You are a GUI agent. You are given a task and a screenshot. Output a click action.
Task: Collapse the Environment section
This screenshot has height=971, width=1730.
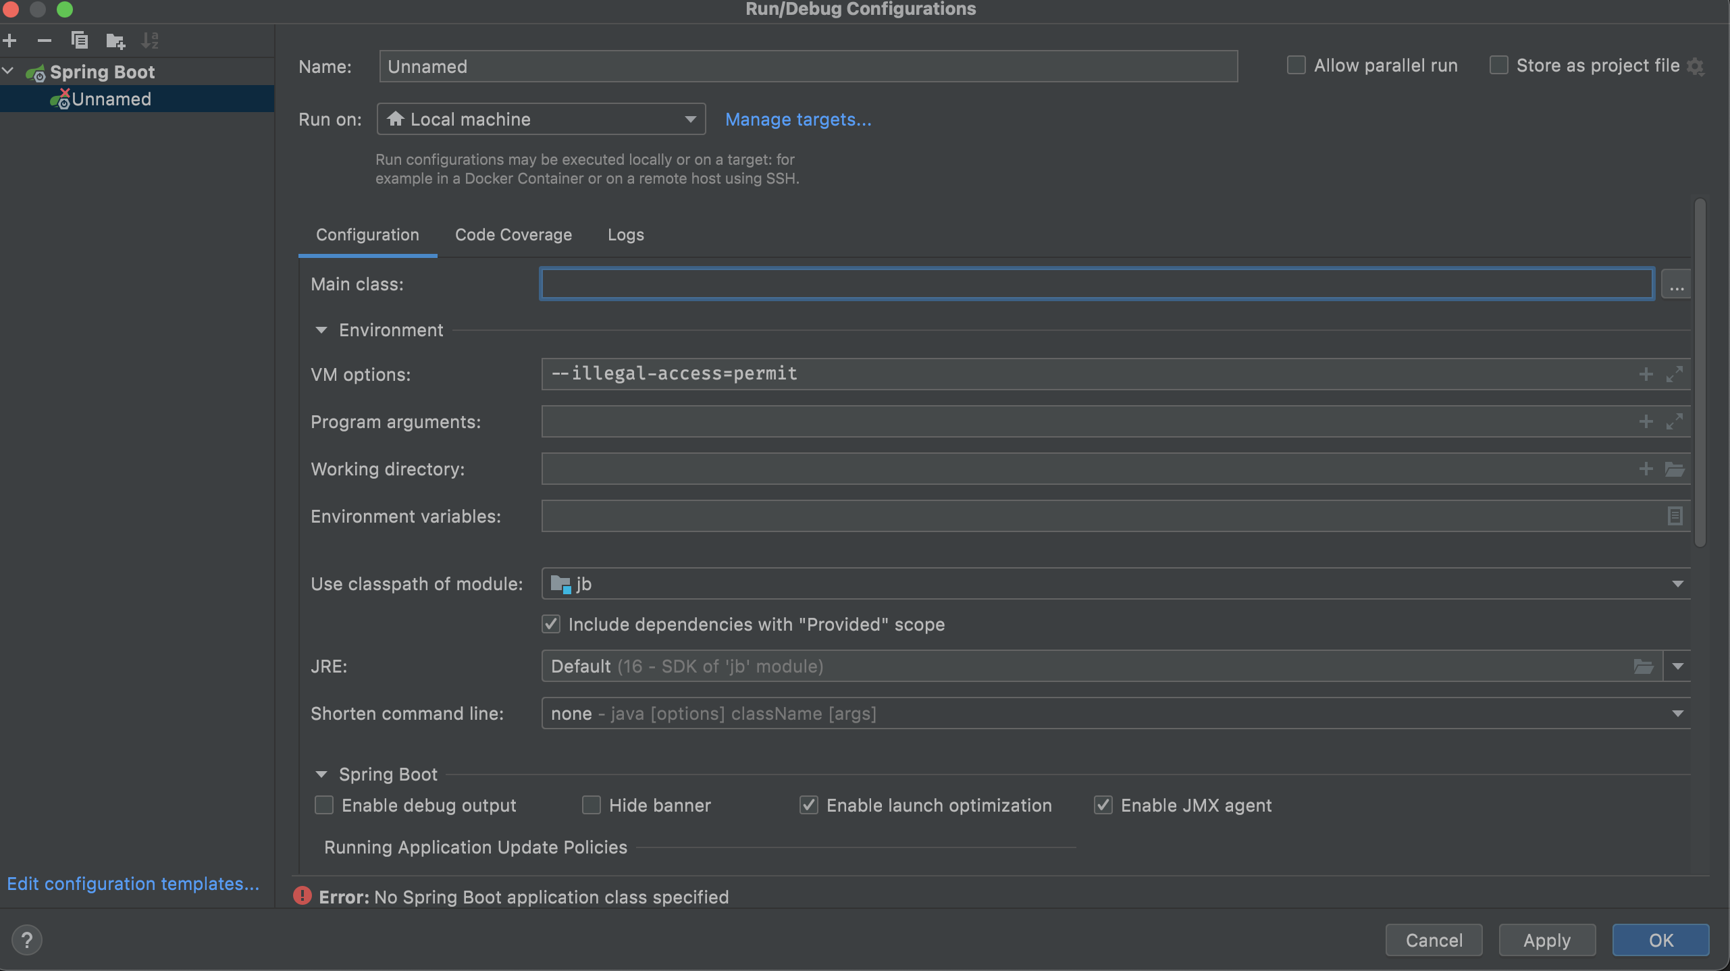point(321,330)
